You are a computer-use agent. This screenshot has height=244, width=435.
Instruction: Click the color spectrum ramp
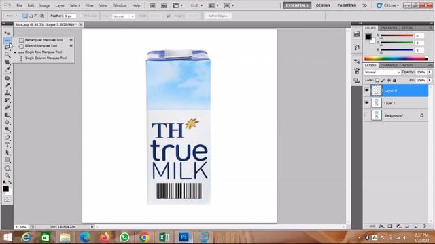point(396,58)
